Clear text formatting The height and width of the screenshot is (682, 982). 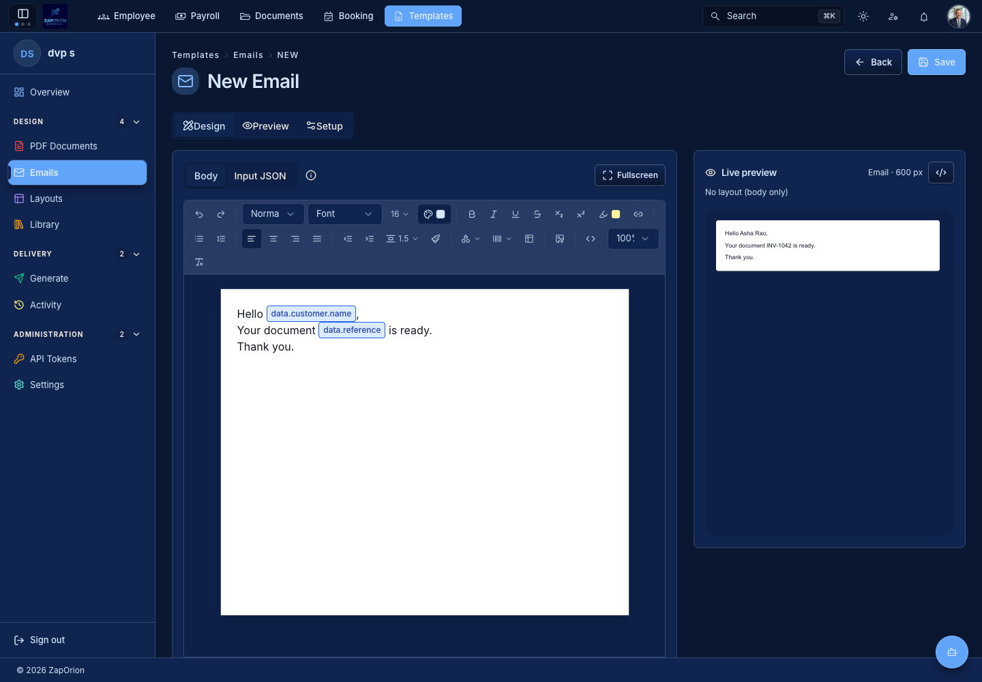pyautogui.click(x=199, y=262)
